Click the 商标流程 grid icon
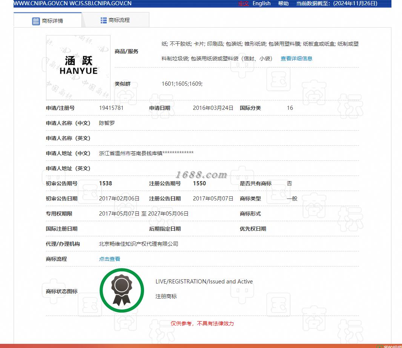The width and height of the screenshot is (402, 348). point(104,20)
